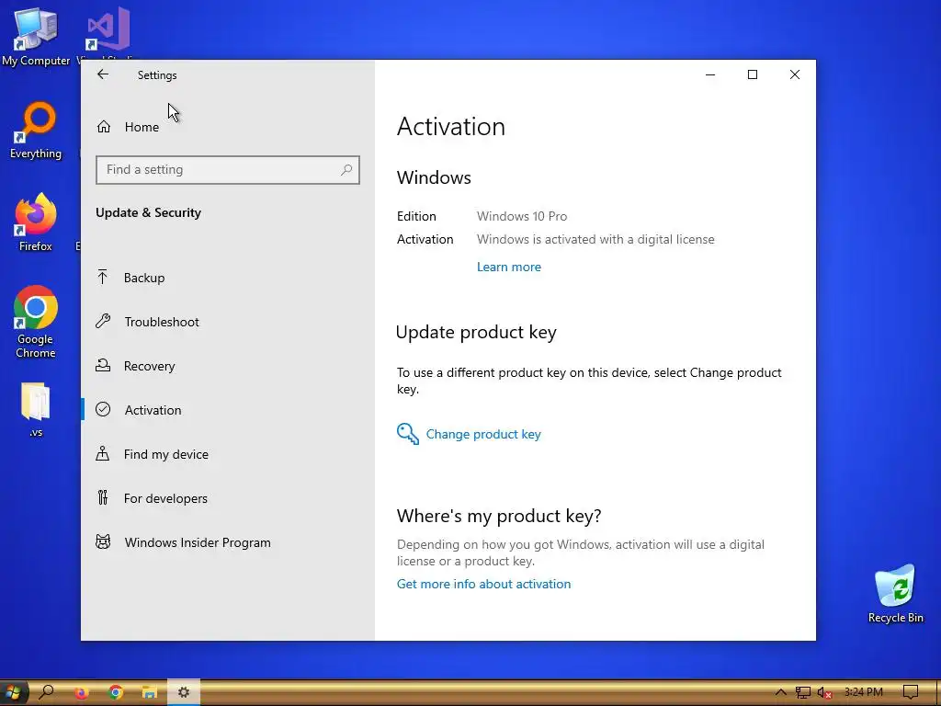The image size is (941, 706).
Task: Click the Troubleshoot wrench icon
Action: [103, 321]
